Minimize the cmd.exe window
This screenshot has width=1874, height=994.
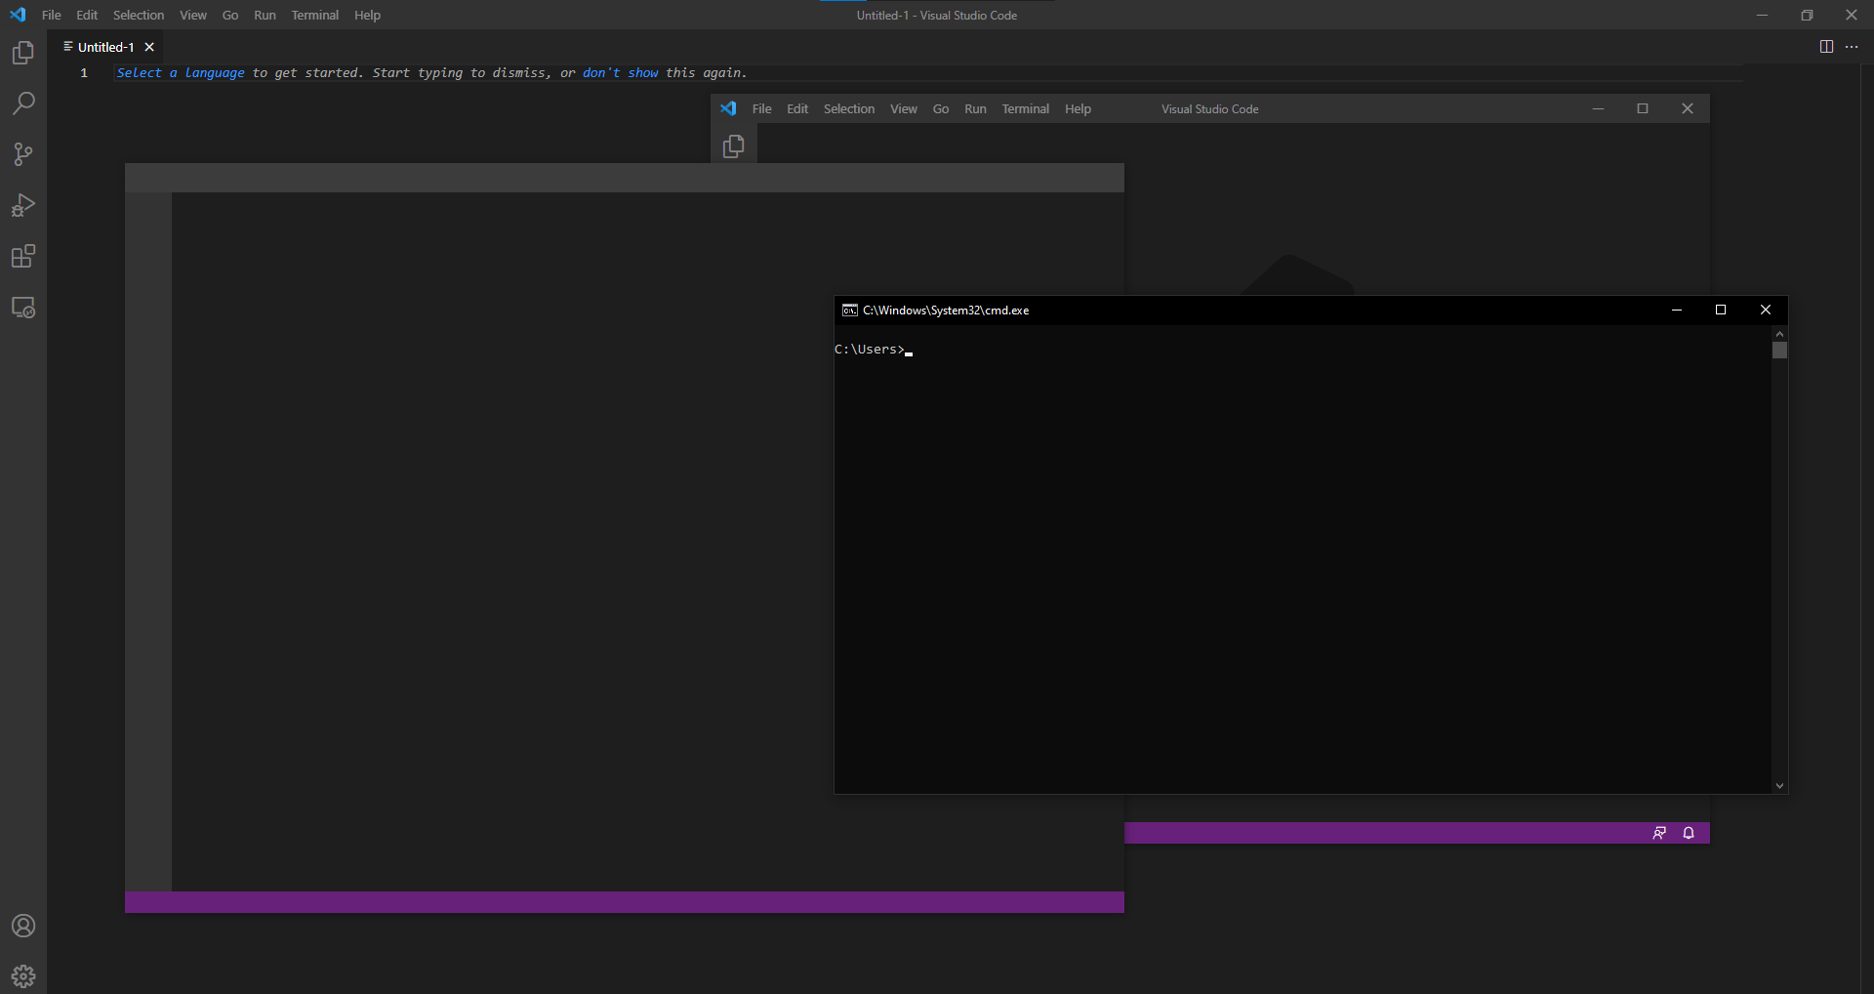point(1677,310)
